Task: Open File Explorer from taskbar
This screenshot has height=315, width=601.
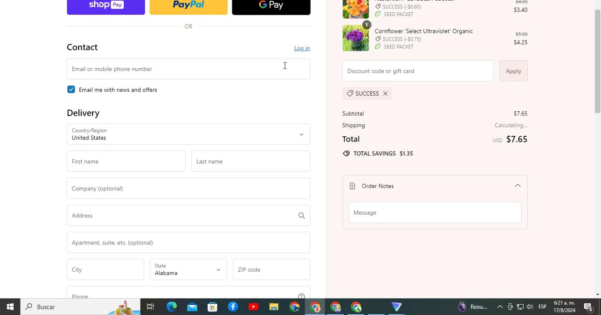Action: [x=274, y=307]
